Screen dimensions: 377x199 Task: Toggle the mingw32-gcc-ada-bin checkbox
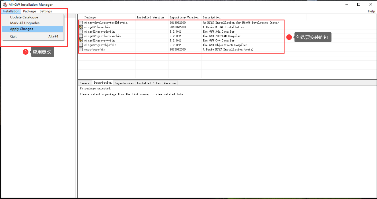point(81,31)
